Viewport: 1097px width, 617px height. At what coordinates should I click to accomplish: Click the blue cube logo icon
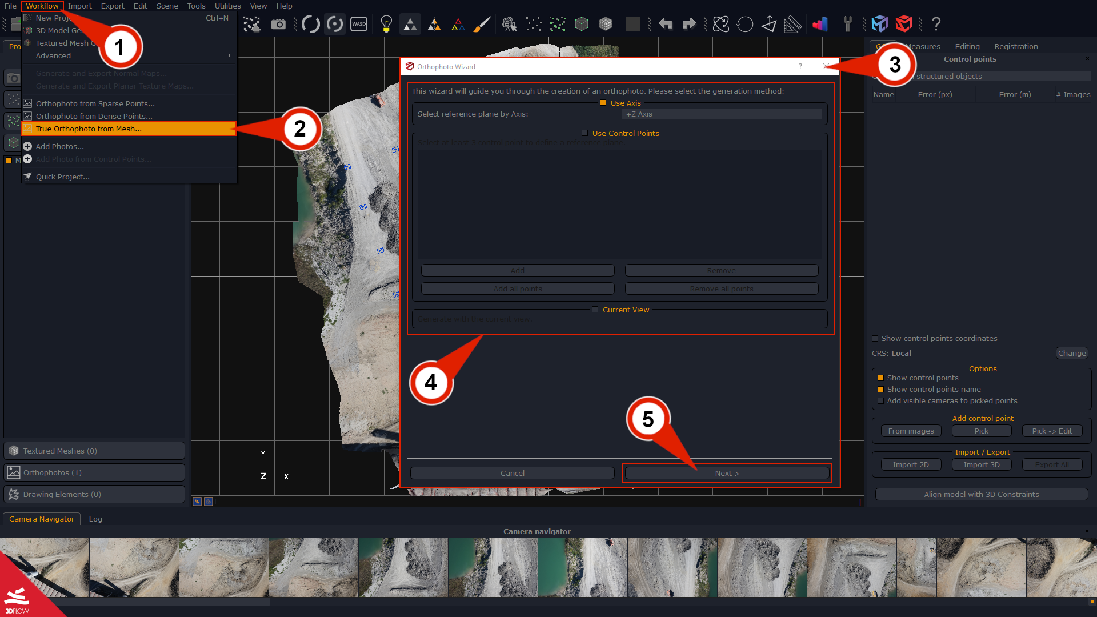(x=880, y=24)
